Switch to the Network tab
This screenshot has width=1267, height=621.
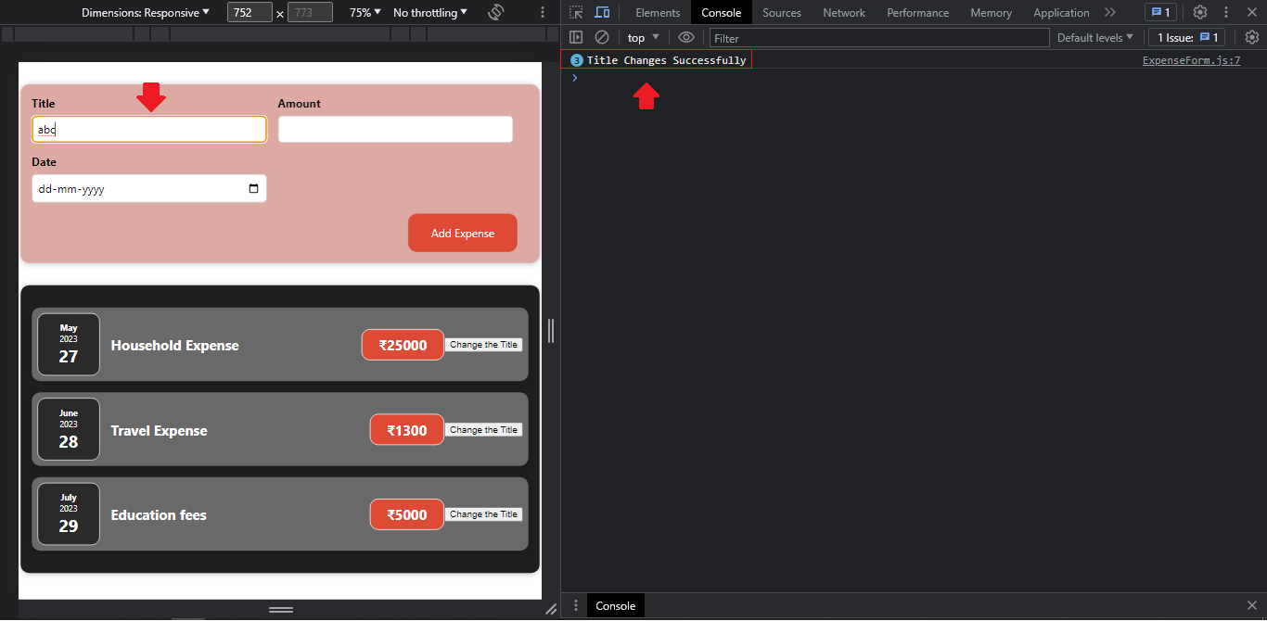[x=844, y=12]
